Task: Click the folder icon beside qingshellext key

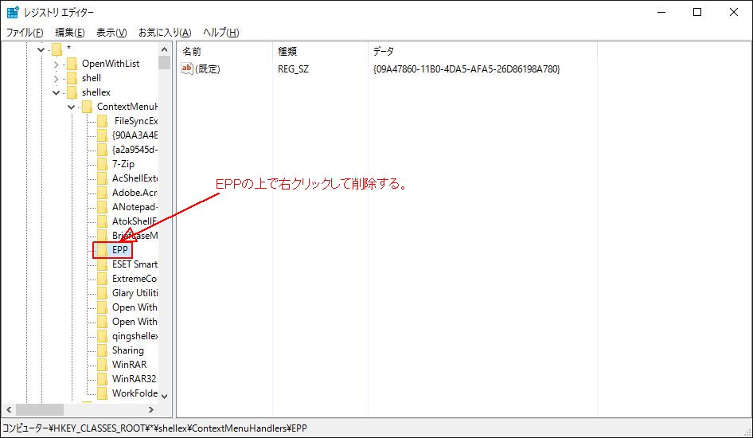Action: pyautogui.click(x=102, y=336)
